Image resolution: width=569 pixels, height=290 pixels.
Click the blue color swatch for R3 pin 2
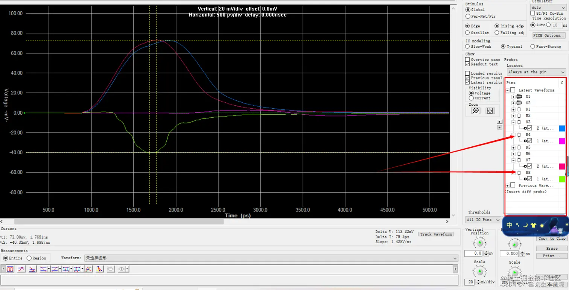562,129
